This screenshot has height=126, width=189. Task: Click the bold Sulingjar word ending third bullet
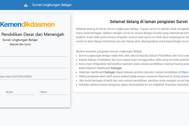click(116, 68)
